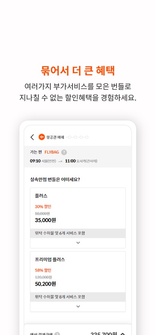Select the last progress step circle
Screen dimensions: 155x335
(x=87, y=137)
